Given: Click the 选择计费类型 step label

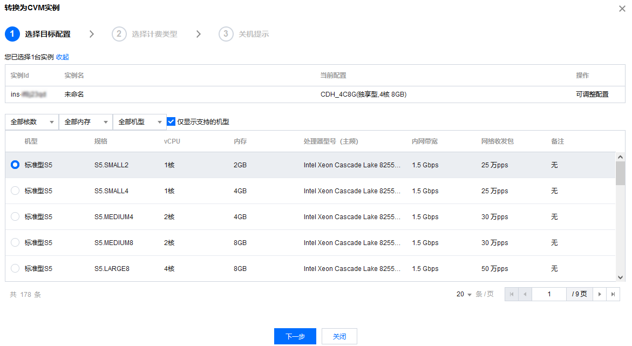Looking at the screenshot, I should [x=154, y=35].
